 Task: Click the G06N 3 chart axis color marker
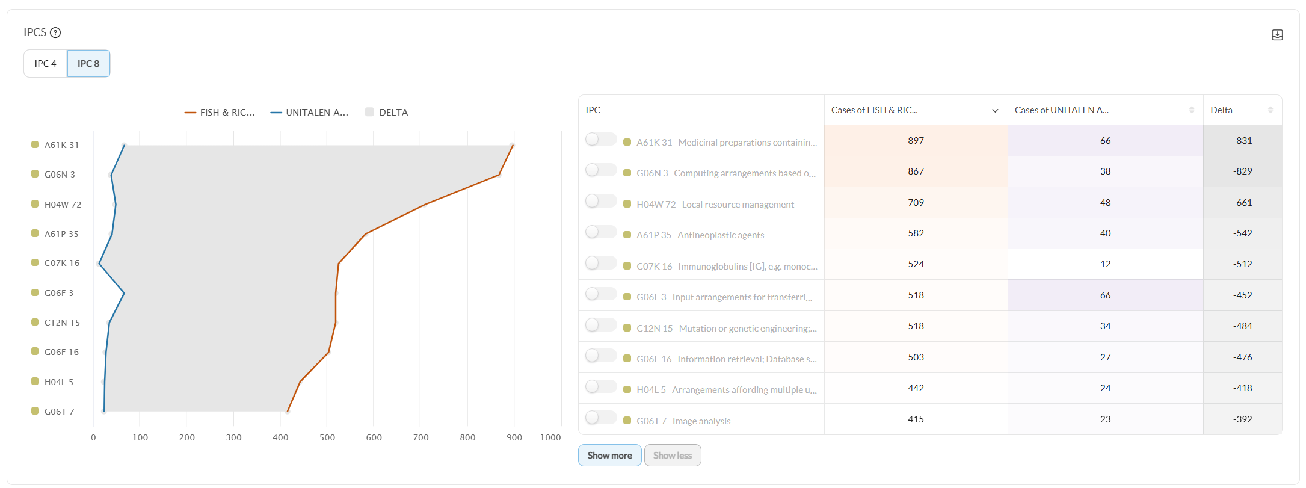click(35, 174)
